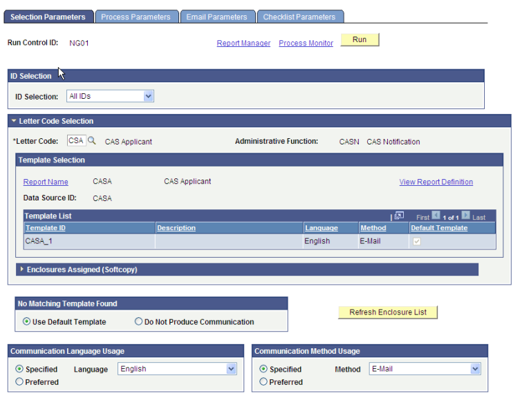This screenshot has width=520, height=407.
Task: Open the Method dropdown showing E-Mail
Action: [425, 369]
